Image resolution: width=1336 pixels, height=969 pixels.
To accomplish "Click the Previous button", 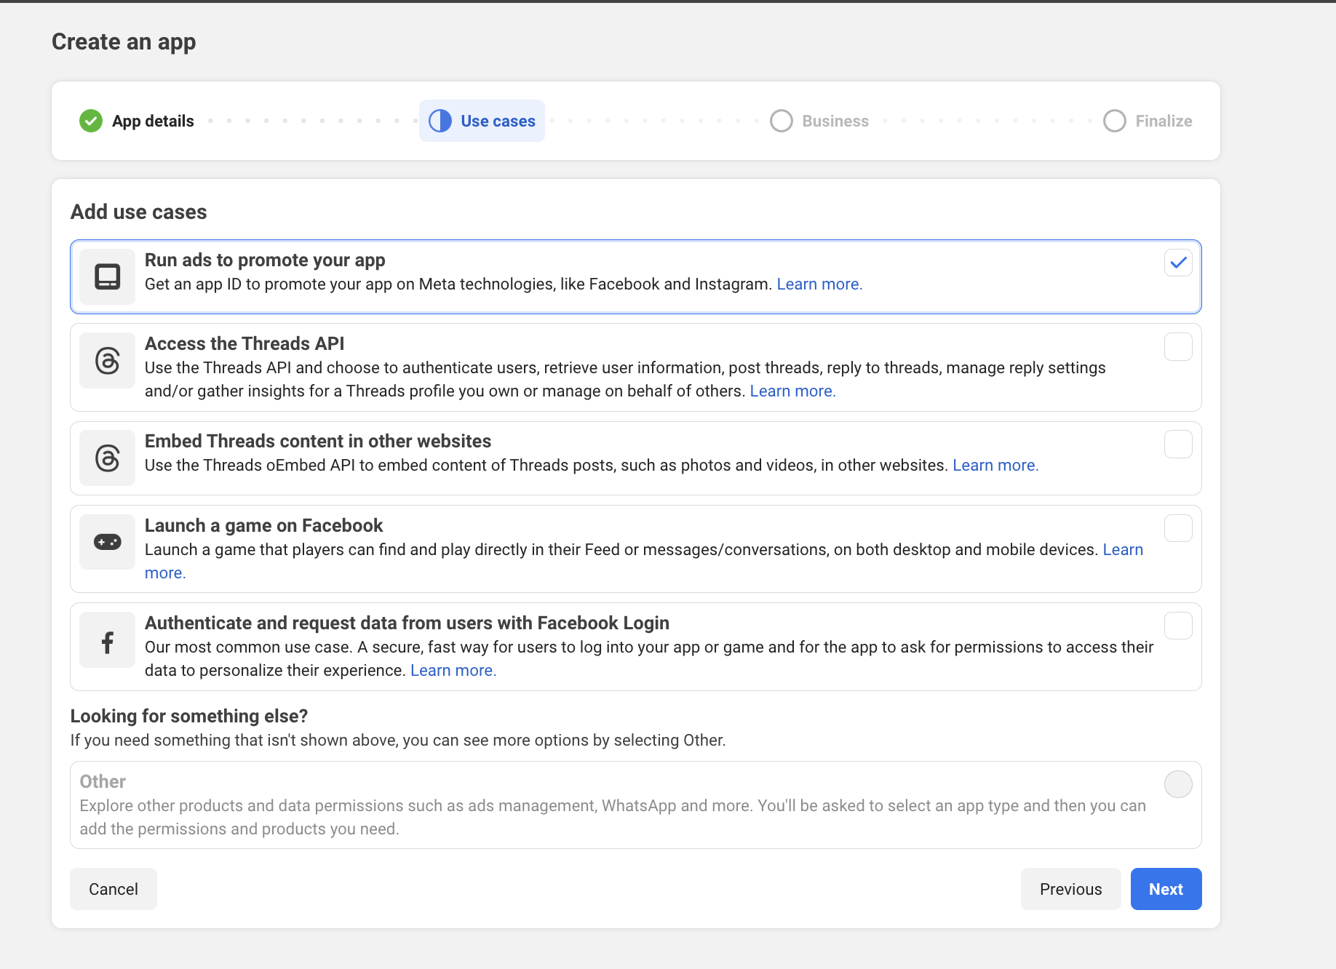I will point(1070,889).
